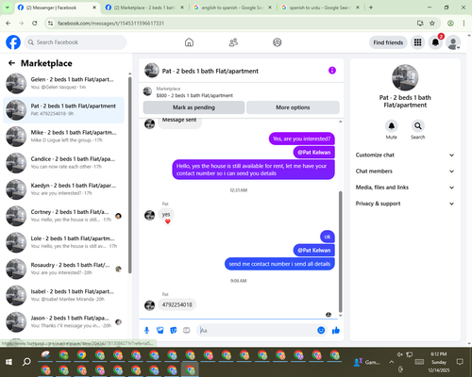The image size is (472, 377).
Task: Open the $800 Marketplace listing link
Action: [x=194, y=95]
